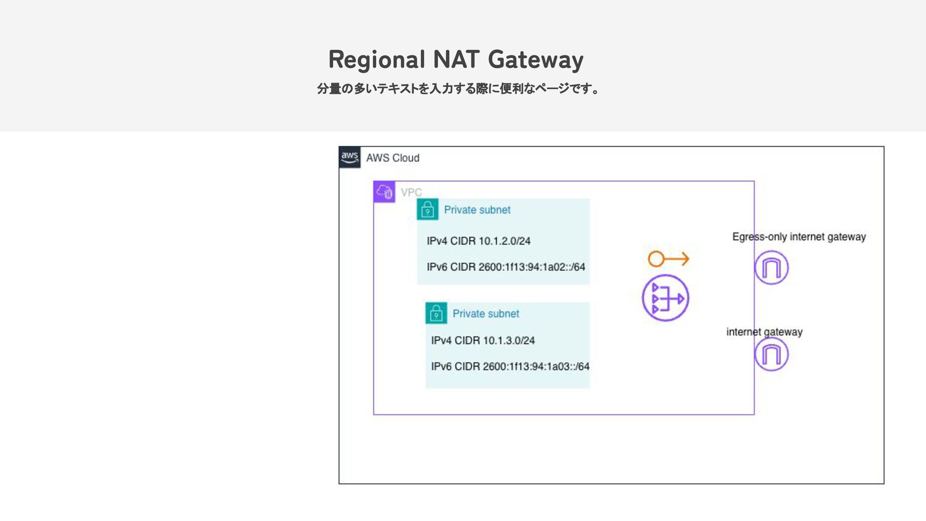The height and width of the screenshot is (521, 926).
Task: Select the purple NAT gateway icon
Action: [666, 298]
